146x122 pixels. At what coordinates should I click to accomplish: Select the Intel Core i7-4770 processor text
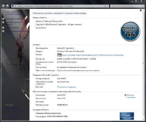[x=77, y=59]
